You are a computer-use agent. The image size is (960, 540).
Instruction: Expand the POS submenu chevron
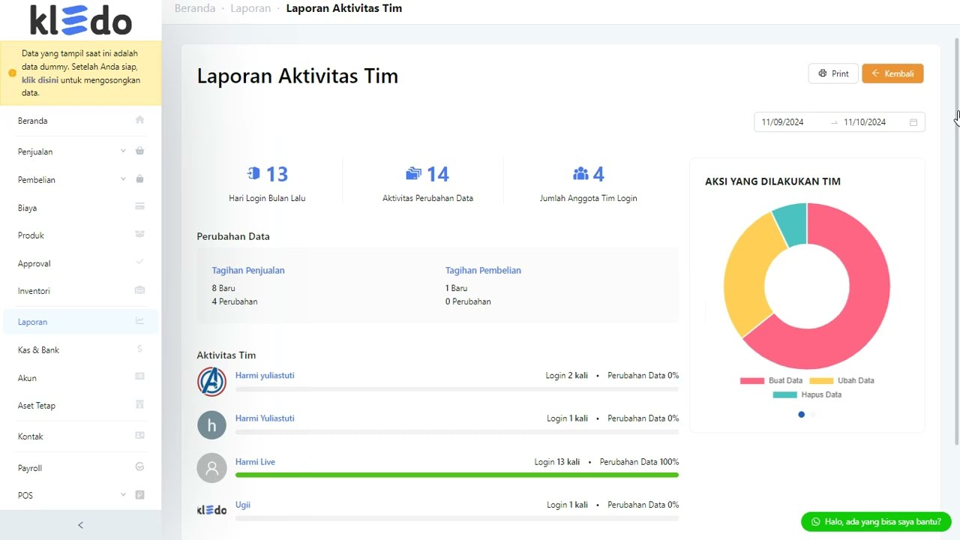pos(123,495)
